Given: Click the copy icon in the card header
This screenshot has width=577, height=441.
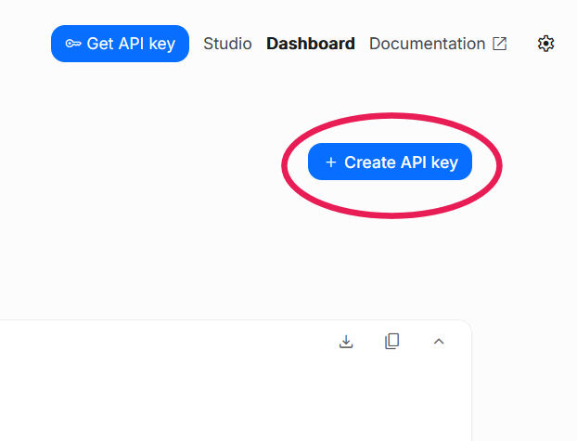Looking at the screenshot, I should click(x=391, y=342).
